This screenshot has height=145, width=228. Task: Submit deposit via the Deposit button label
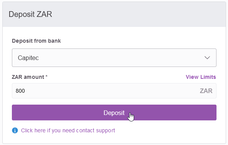114,113
